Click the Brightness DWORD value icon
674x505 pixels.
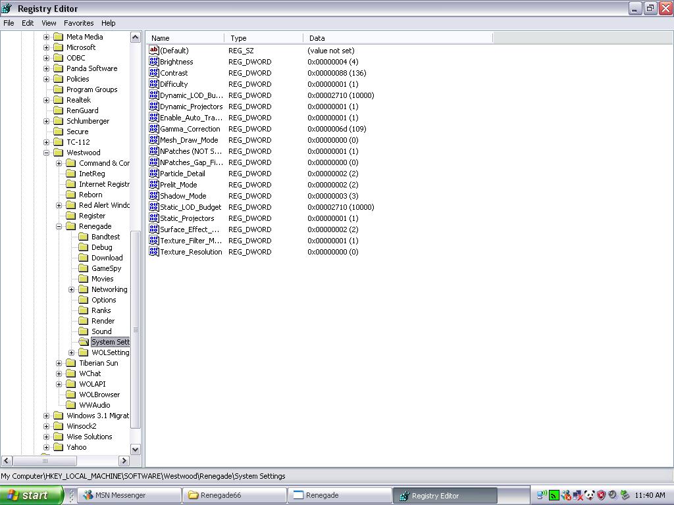click(154, 62)
